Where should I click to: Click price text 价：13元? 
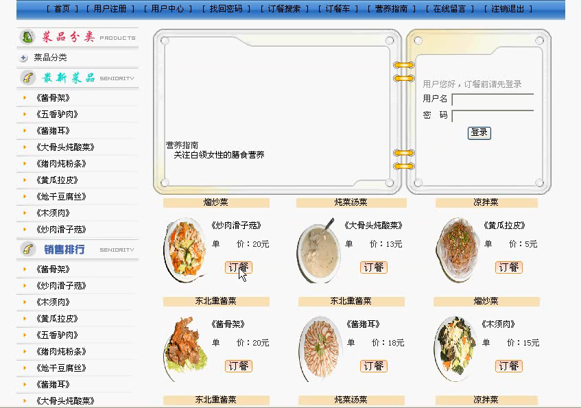click(x=386, y=244)
